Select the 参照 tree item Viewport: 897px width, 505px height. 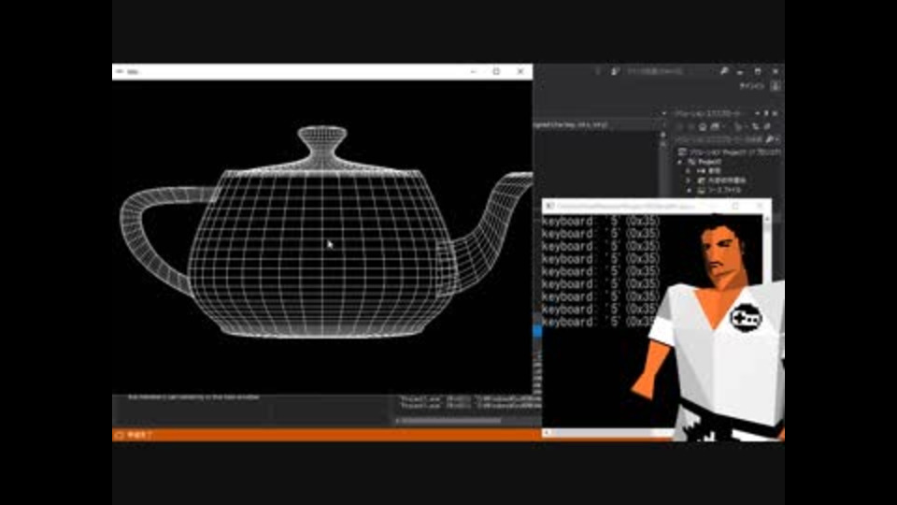click(714, 171)
